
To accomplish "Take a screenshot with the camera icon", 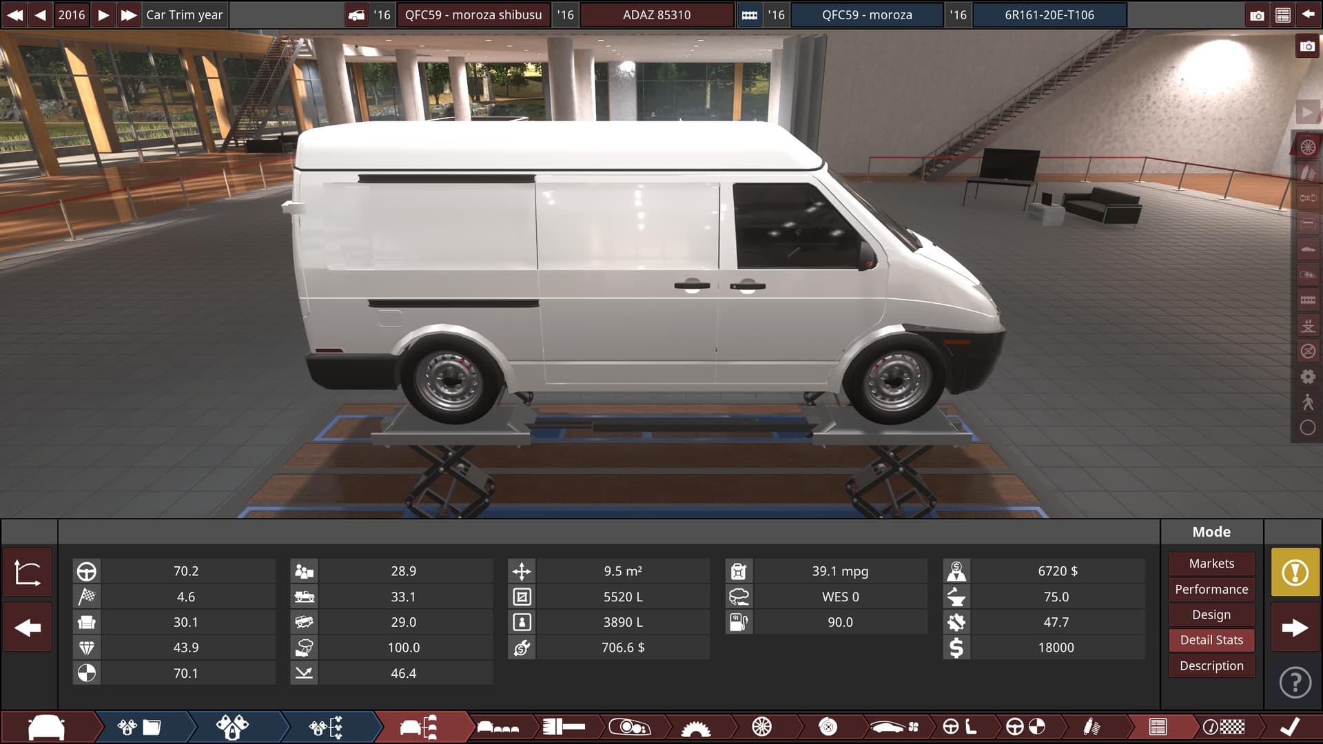I will coord(1306,47).
